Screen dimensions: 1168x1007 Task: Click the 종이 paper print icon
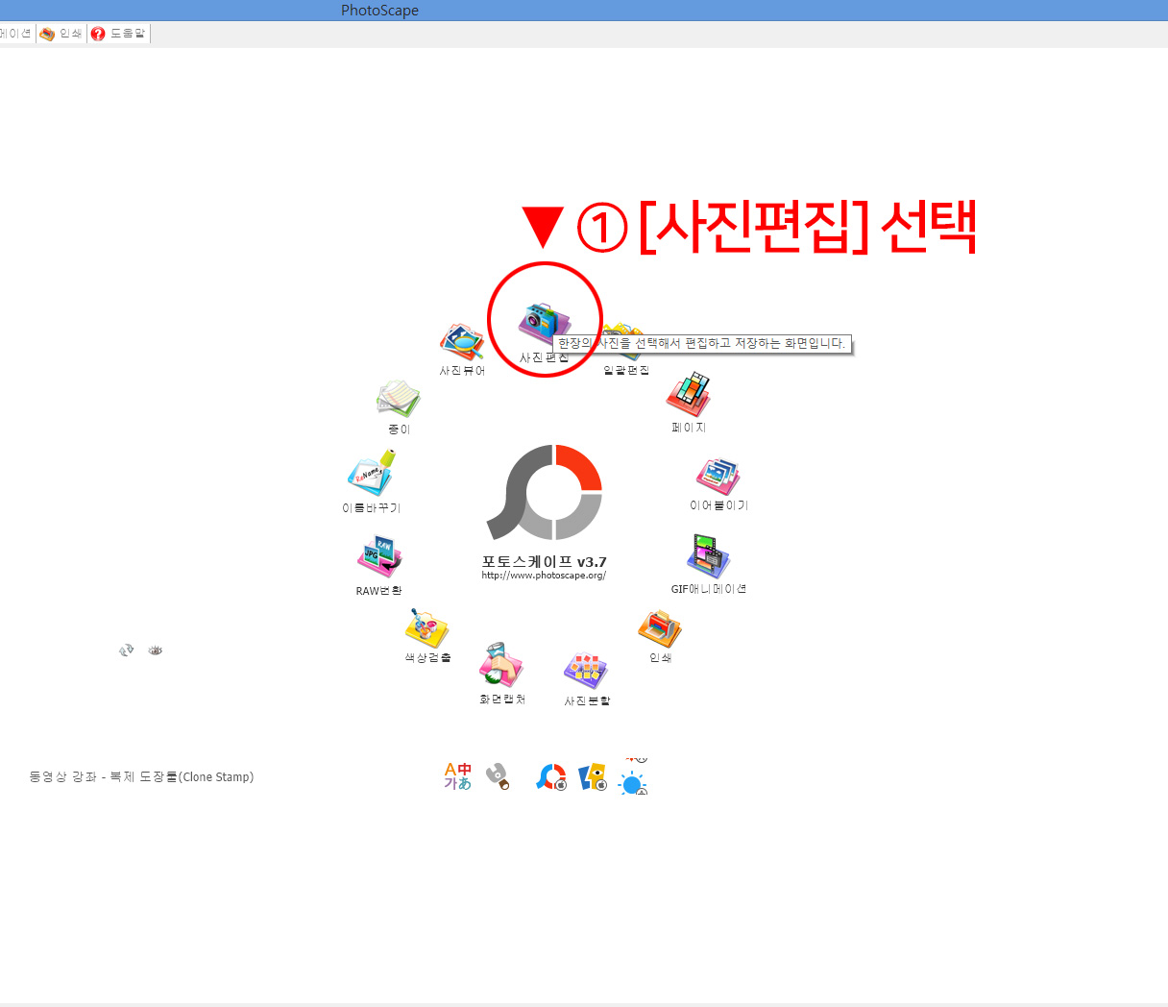tap(399, 400)
